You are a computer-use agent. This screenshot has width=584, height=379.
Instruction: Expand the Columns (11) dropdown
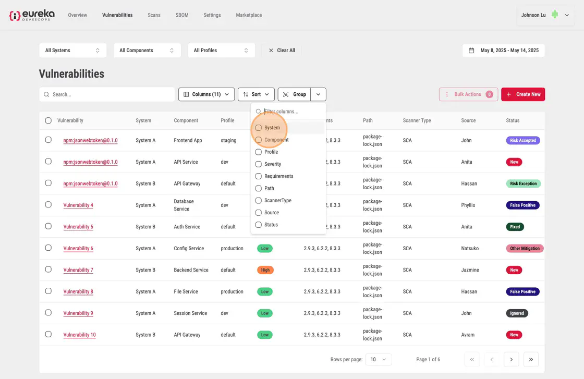[206, 94]
